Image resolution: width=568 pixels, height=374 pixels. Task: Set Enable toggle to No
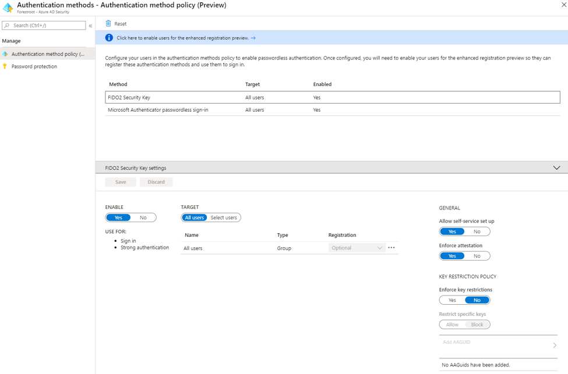[143, 218]
